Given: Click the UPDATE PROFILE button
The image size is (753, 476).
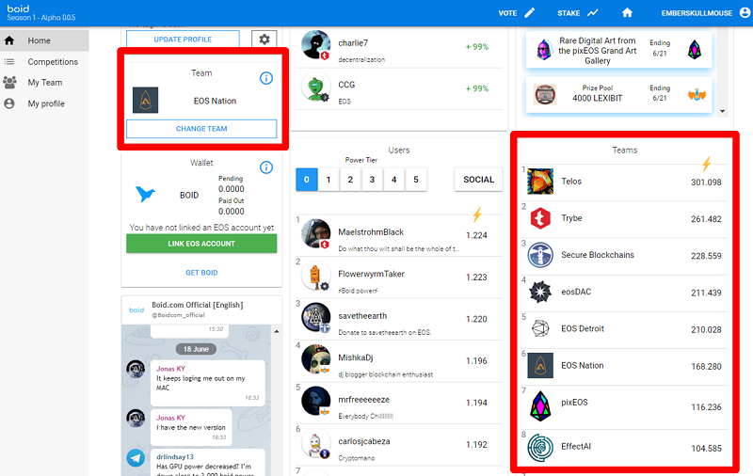Looking at the screenshot, I should [183, 40].
